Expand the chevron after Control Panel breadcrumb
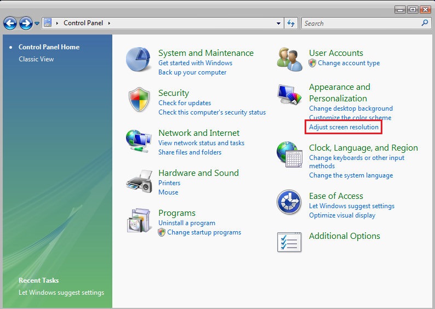Viewport: 435px width, 309px height. click(109, 23)
